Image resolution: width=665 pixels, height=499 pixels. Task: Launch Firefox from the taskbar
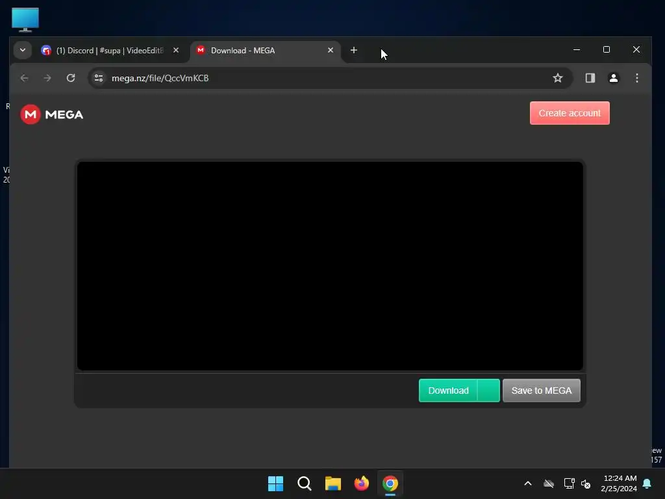[361, 483]
